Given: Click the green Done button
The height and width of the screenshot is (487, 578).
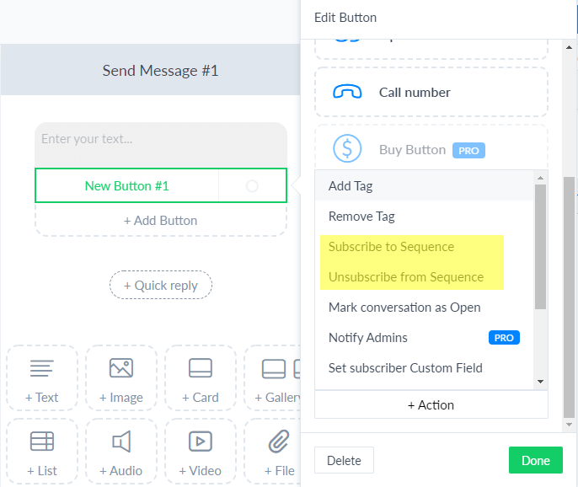Looking at the screenshot, I should (x=536, y=460).
